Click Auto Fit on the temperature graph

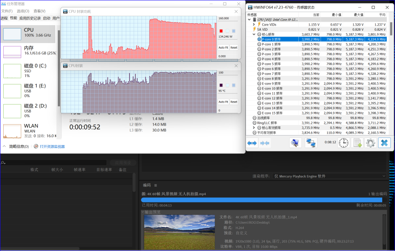coord(223,102)
